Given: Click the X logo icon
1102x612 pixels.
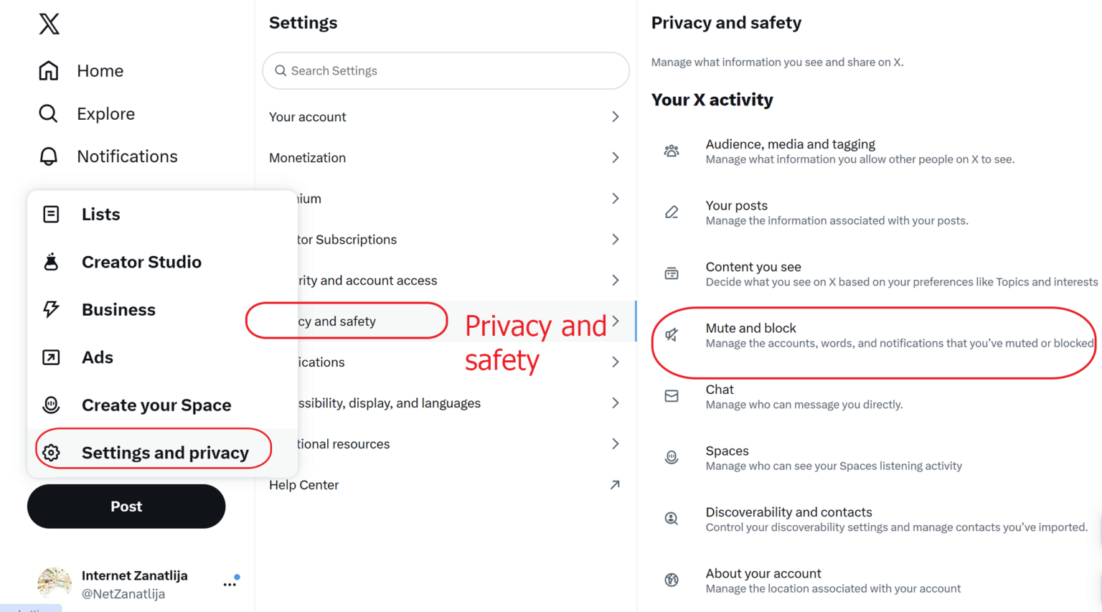Looking at the screenshot, I should pyautogui.click(x=49, y=24).
